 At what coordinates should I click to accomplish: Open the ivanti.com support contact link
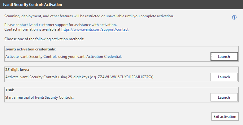click(x=95, y=29)
